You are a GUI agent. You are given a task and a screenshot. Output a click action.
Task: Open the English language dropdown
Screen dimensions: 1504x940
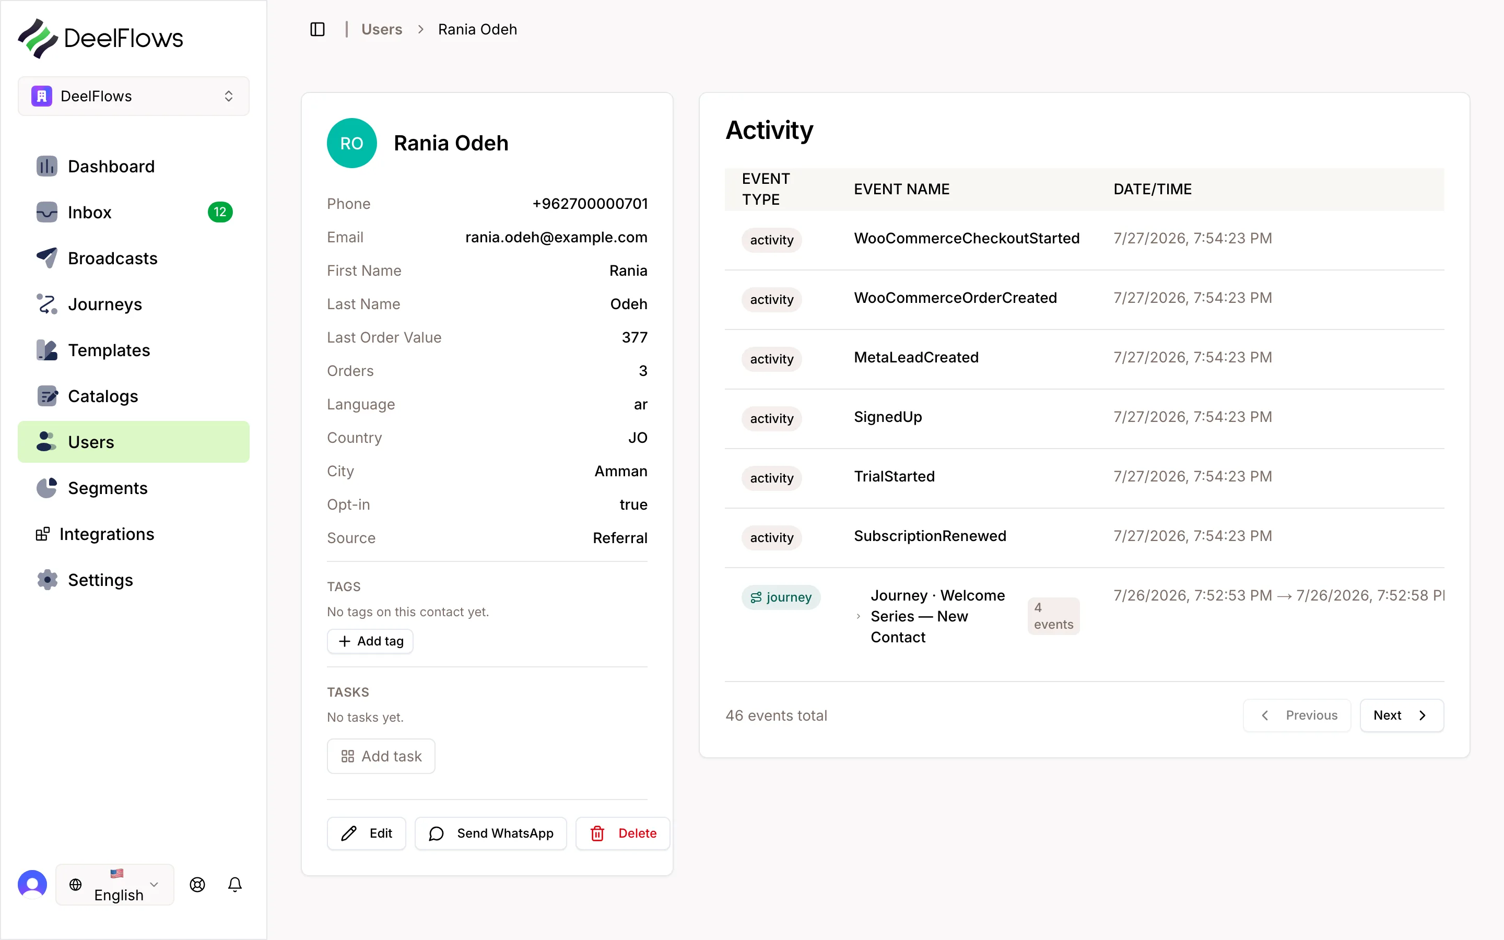pos(115,885)
